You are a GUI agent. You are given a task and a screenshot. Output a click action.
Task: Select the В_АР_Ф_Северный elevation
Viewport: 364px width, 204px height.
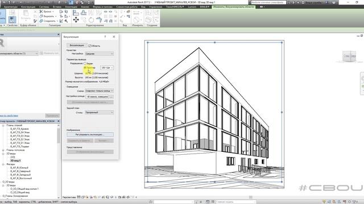tap(20, 171)
